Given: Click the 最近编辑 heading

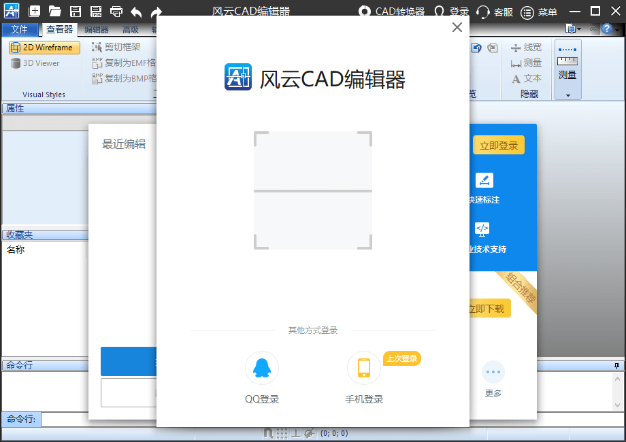Looking at the screenshot, I should [124, 144].
